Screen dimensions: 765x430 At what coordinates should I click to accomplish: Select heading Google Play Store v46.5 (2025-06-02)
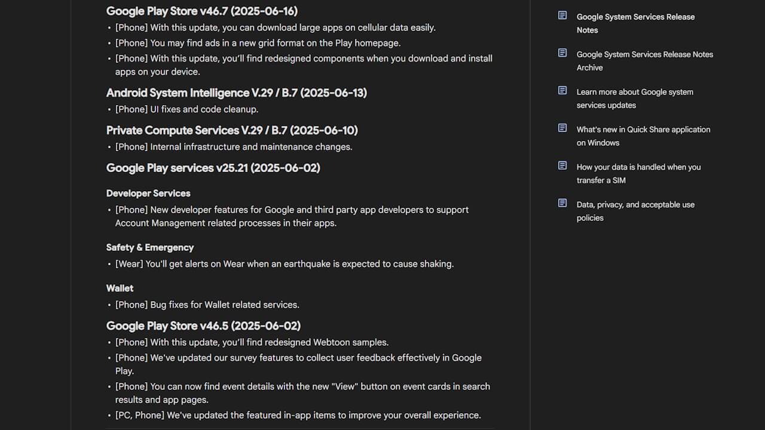(x=203, y=325)
